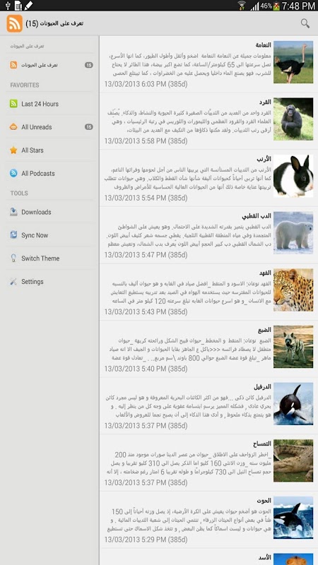Open the thumbnail of الحوت article
The image size is (318, 565).
pos(293,518)
